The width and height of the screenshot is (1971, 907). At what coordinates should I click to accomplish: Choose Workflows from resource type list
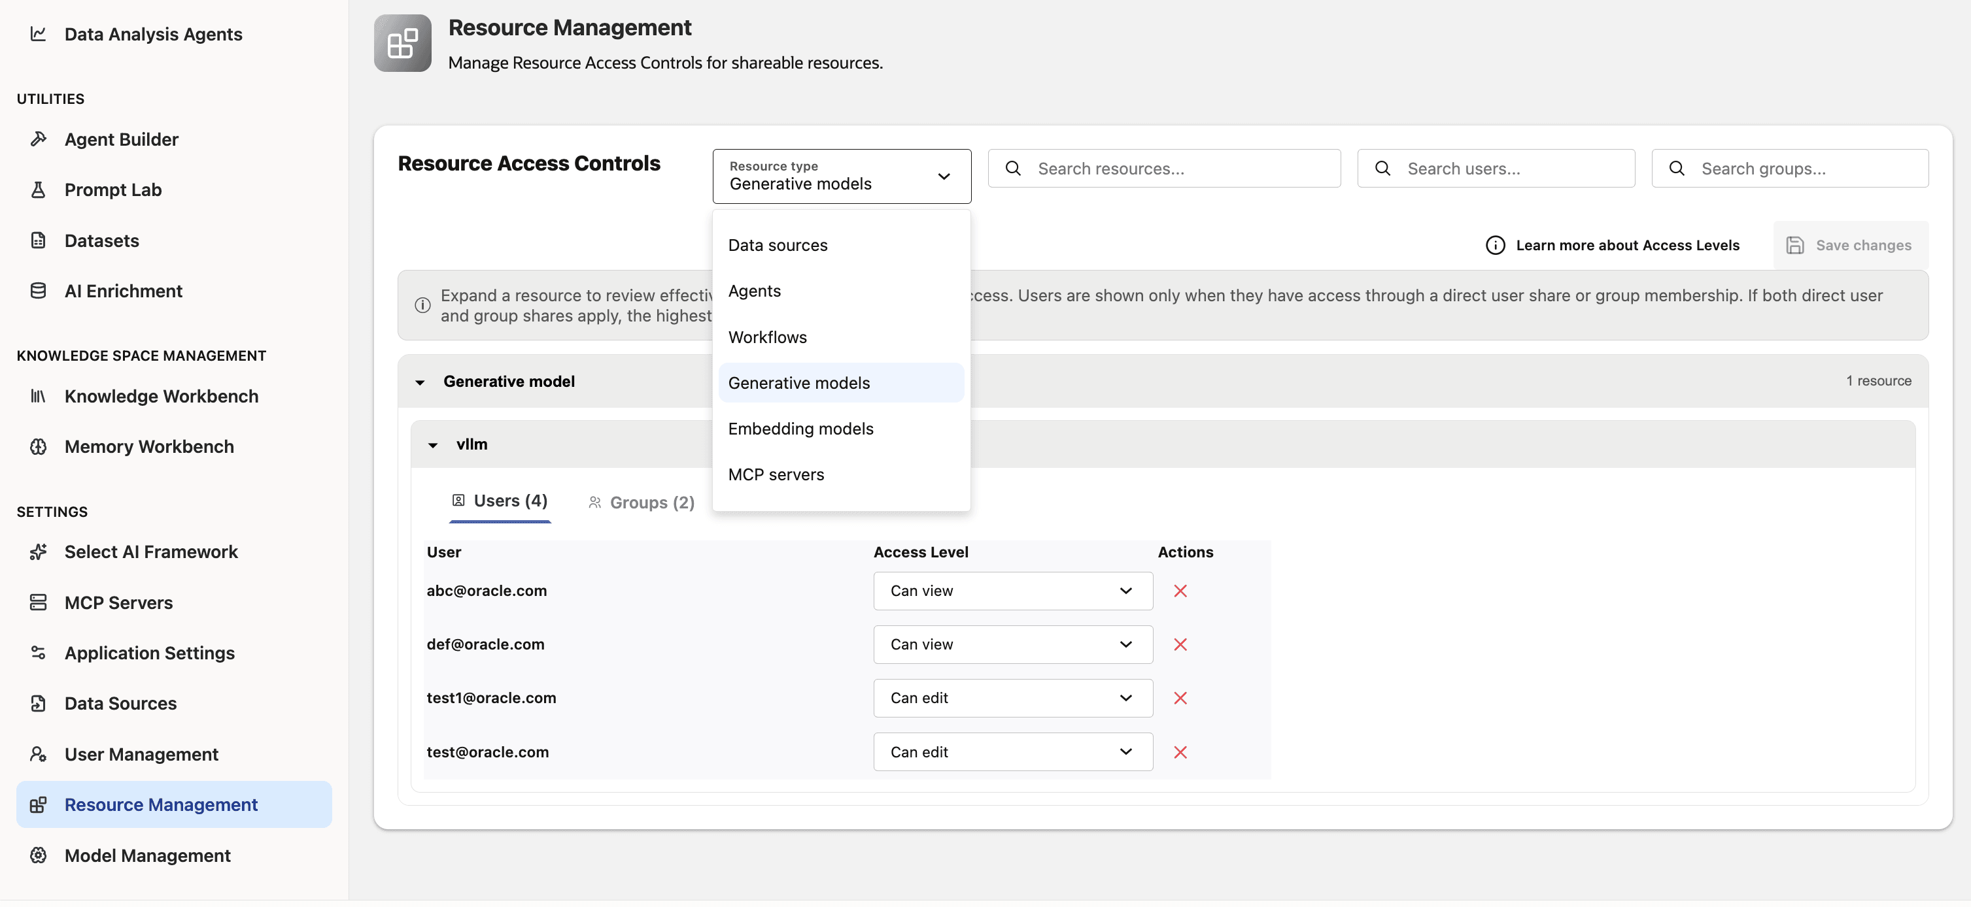coord(841,337)
